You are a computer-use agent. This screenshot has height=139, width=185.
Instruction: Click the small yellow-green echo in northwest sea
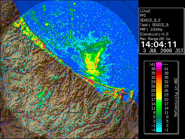tap(47, 24)
